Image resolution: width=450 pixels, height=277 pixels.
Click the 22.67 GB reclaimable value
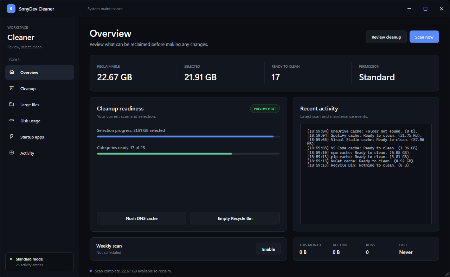coord(115,77)
